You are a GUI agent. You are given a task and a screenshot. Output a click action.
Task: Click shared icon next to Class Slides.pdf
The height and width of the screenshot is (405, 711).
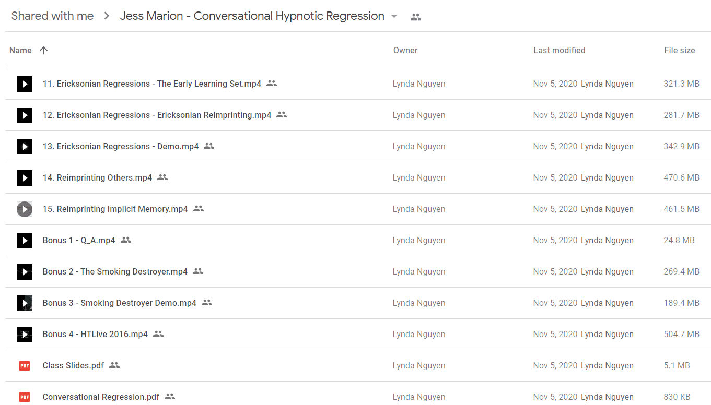coord(114,365)
